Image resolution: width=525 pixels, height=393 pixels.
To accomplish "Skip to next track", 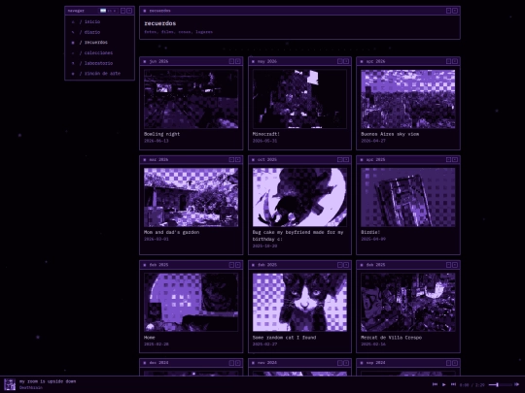I will [453, 384].
